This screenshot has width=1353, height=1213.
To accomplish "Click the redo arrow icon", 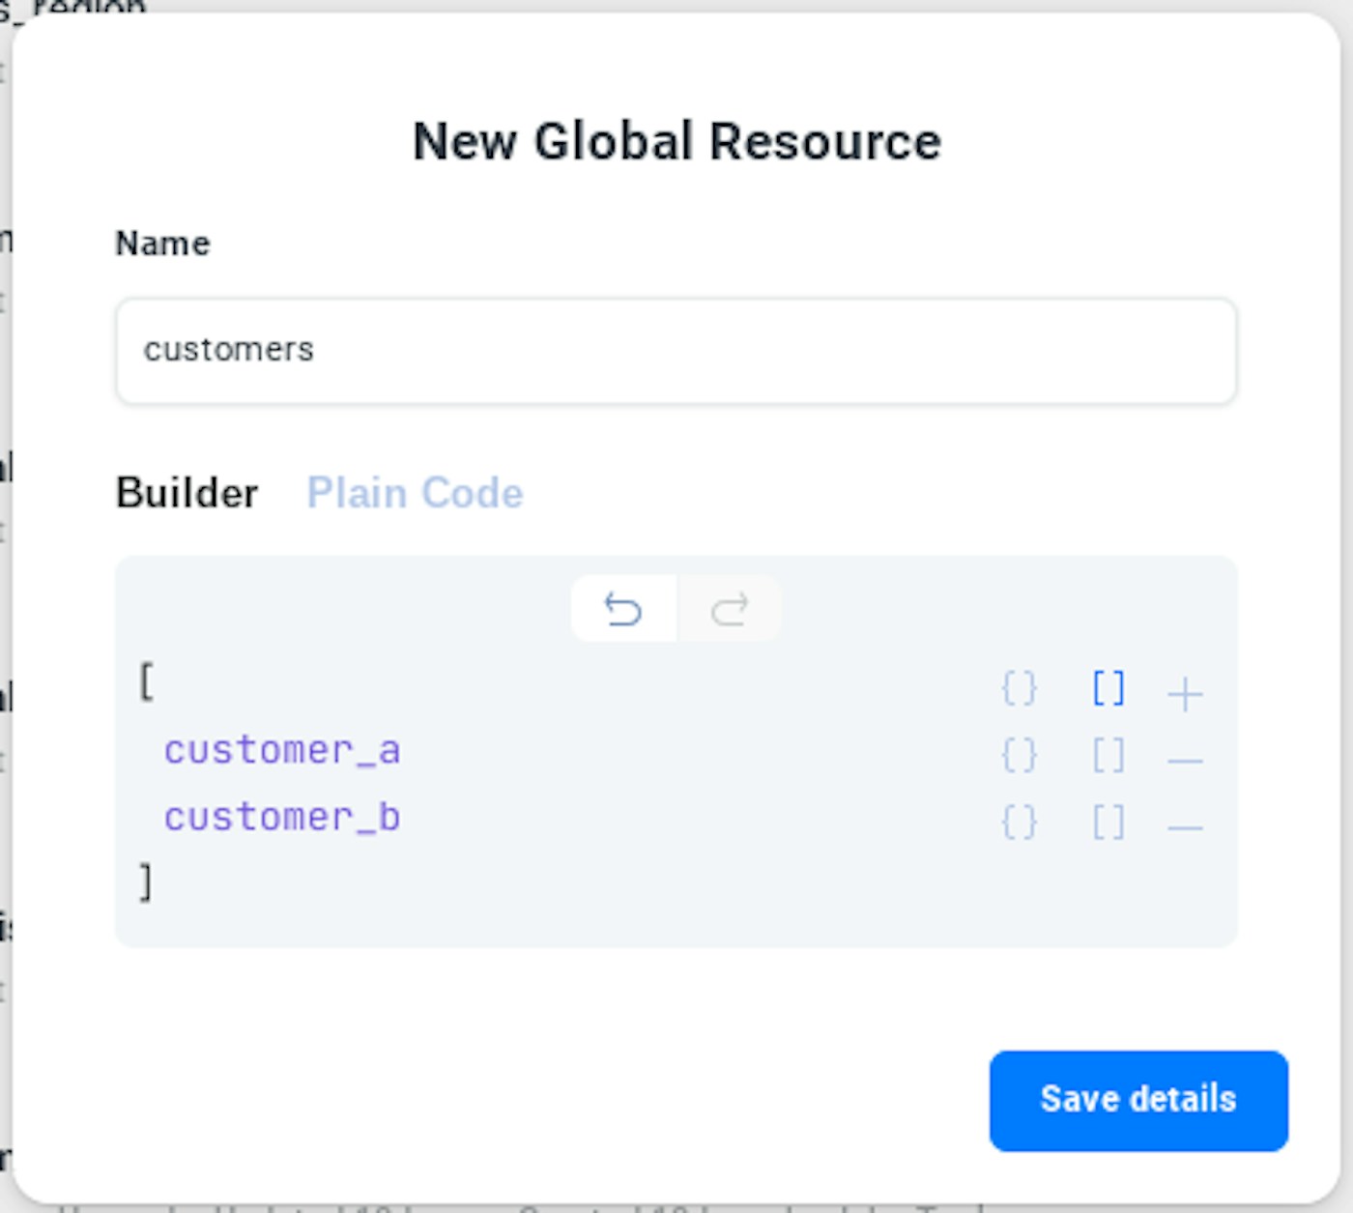I will click(730, 609).
